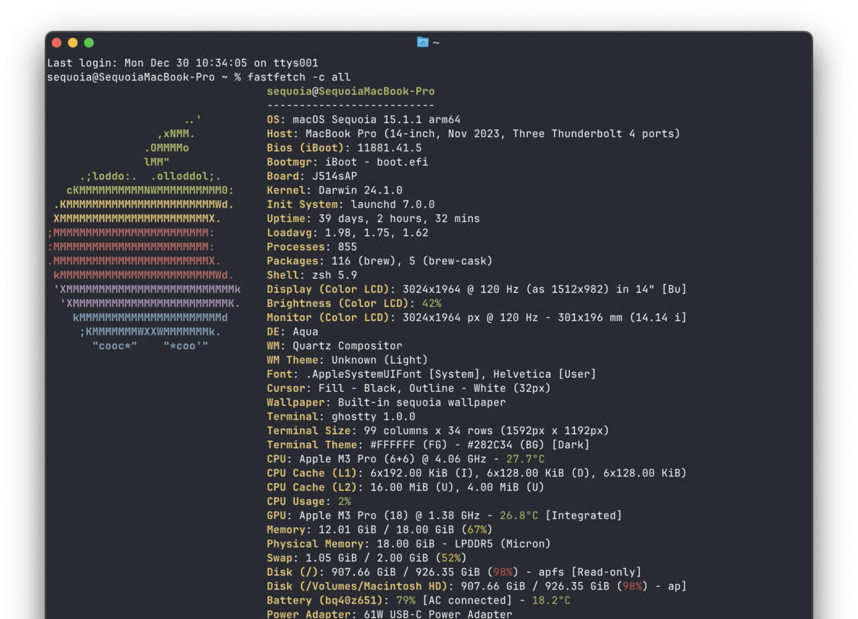Click the 'GPU: Apple M3 Pro (18)' line
Screen dimensions: 858x619
(444, 515)
